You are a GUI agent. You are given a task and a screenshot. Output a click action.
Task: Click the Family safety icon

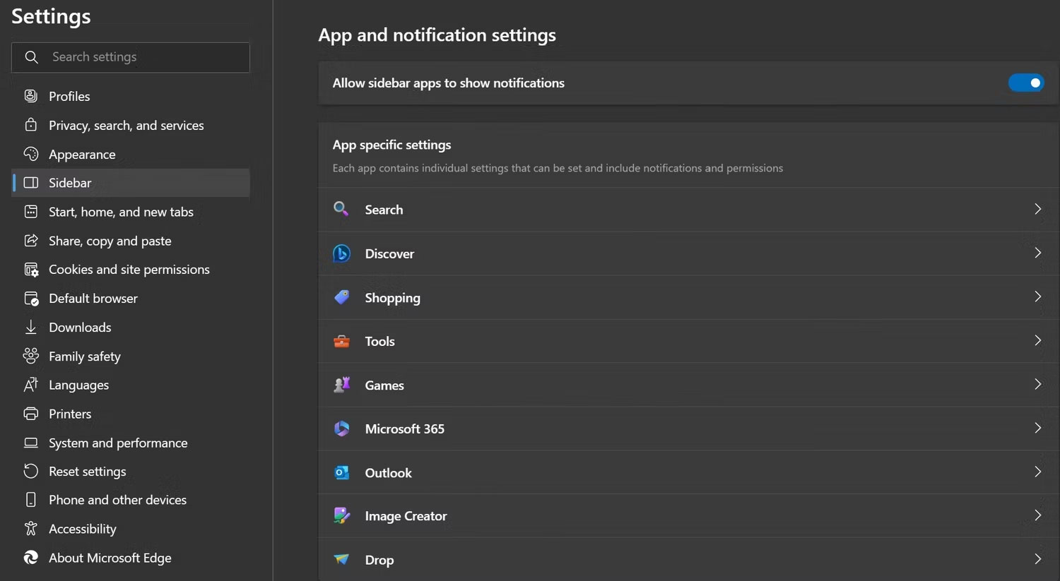coord(31,356)
